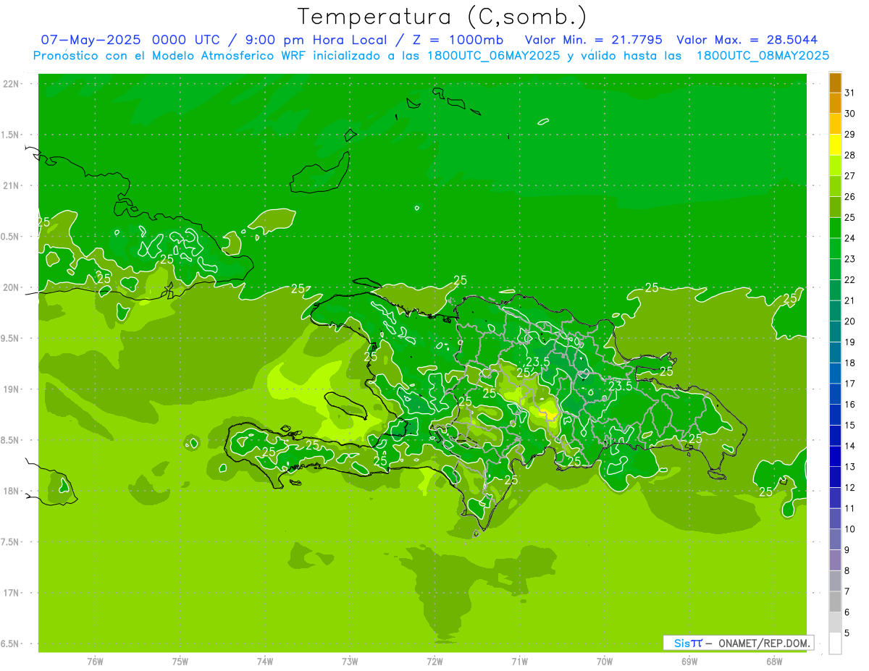Click the "69W" longitude label
This screenshot has height=671, width=869.
pyautogui.click(x=689, y=661)
